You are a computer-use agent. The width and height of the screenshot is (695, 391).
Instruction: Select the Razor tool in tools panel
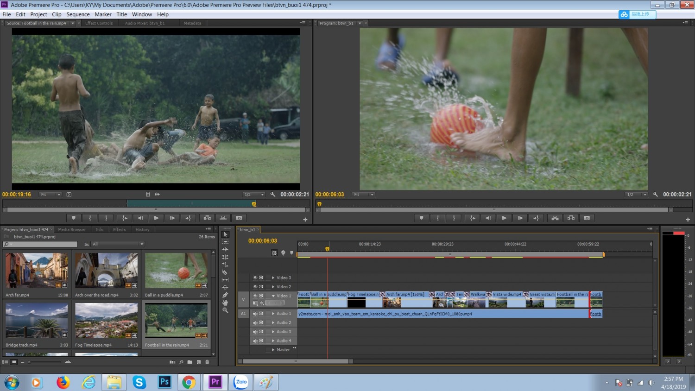[x=225, y=272]
